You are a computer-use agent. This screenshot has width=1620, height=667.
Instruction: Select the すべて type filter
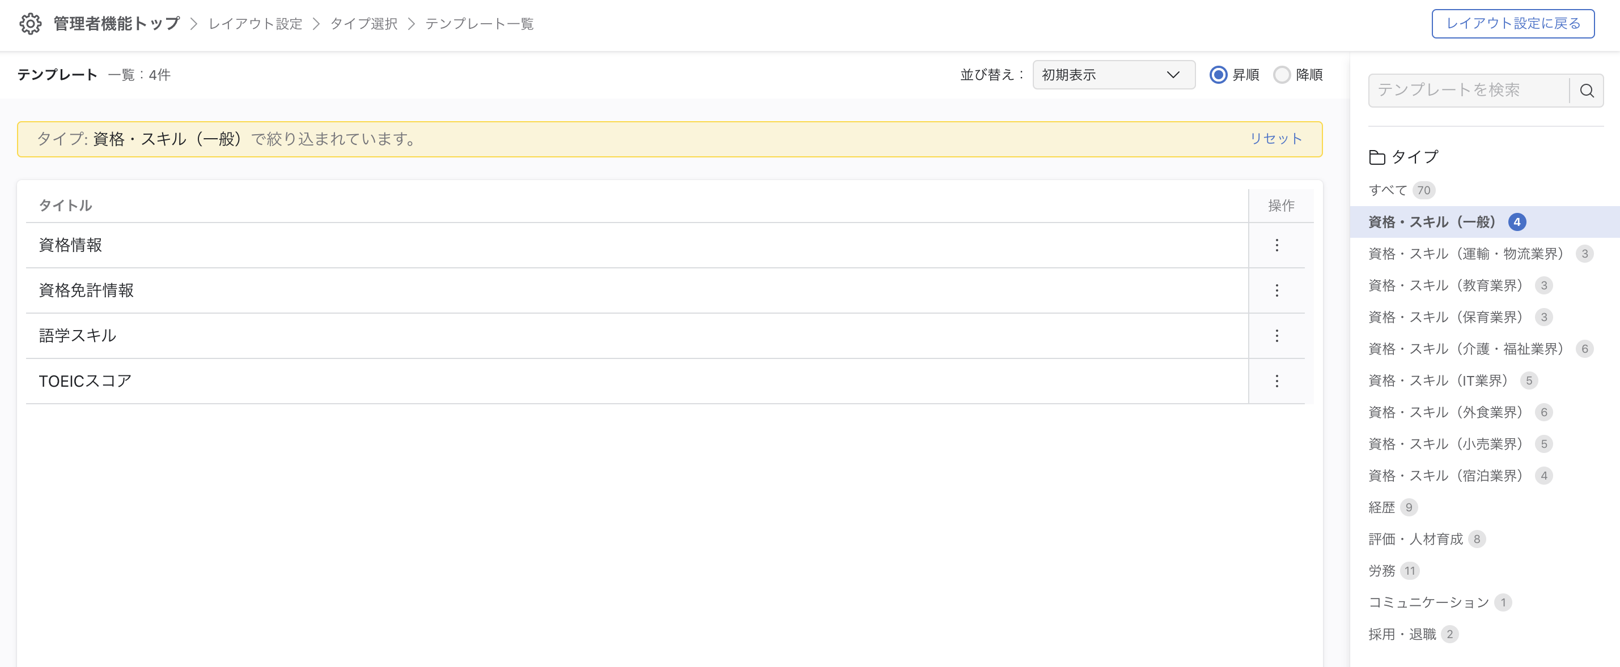point(1387,190)
